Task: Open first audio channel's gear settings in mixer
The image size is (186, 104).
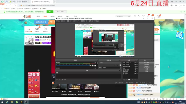Action: point(95,66)
